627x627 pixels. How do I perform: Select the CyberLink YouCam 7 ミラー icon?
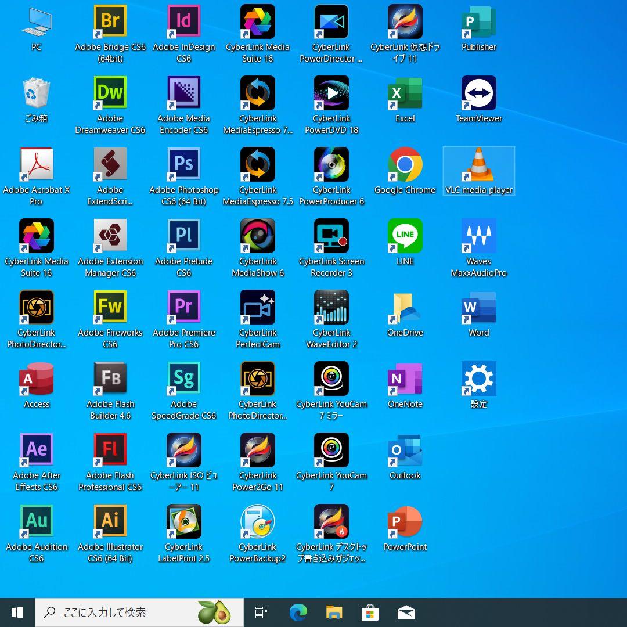(x=331, y=379)
